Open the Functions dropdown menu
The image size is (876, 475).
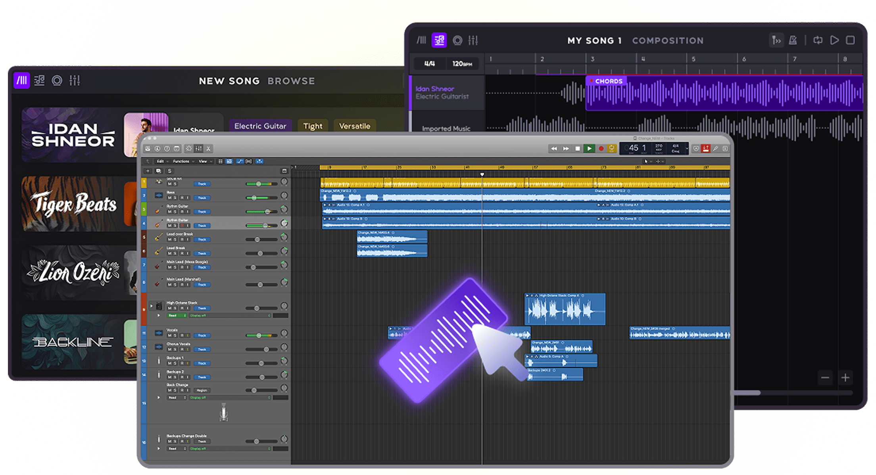182,161
